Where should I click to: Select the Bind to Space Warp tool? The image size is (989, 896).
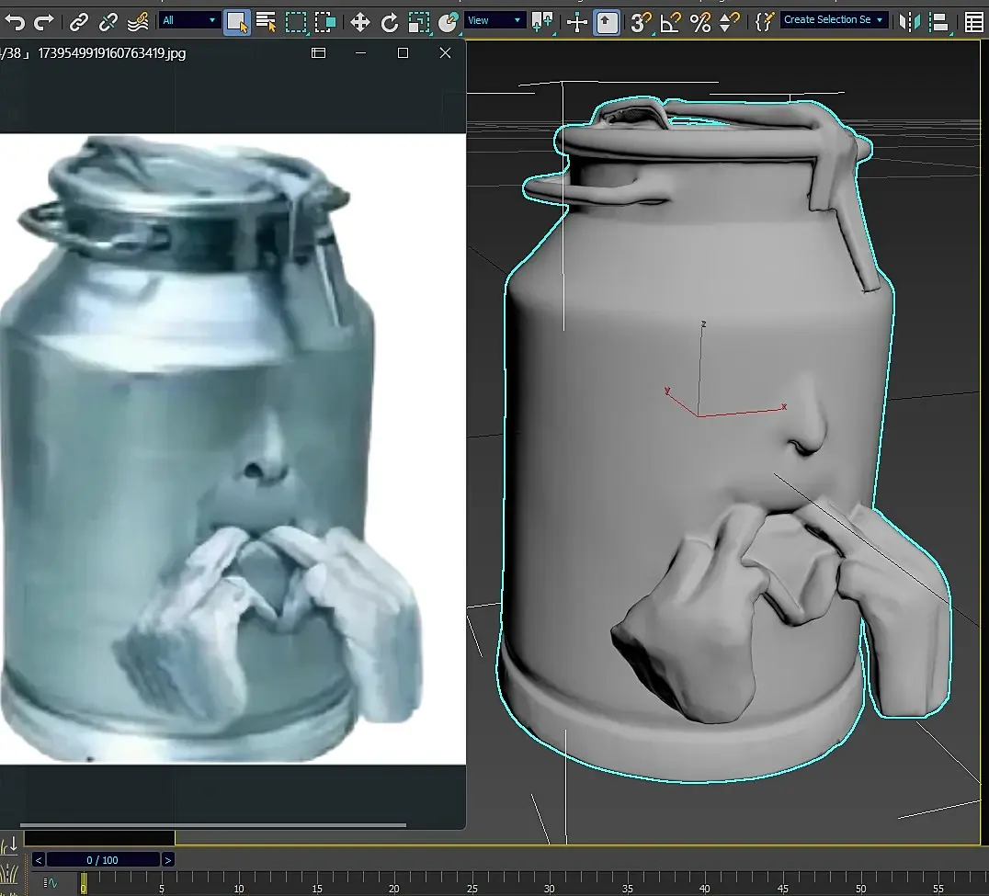137,21
